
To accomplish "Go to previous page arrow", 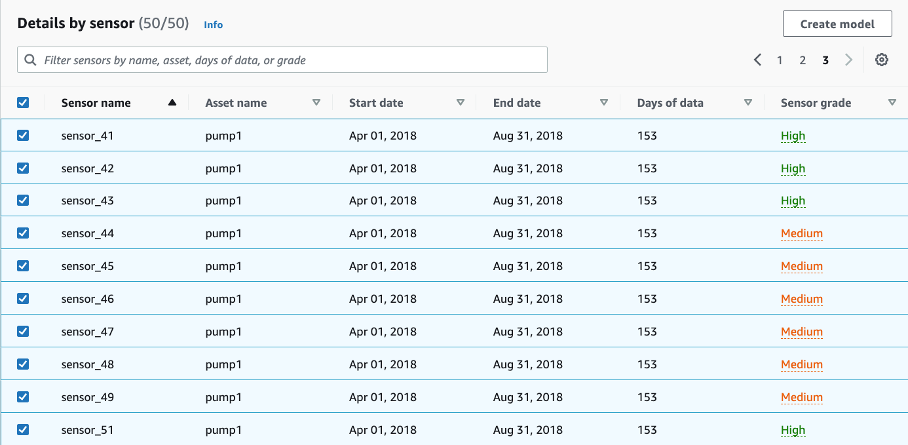I will point(757,60).
